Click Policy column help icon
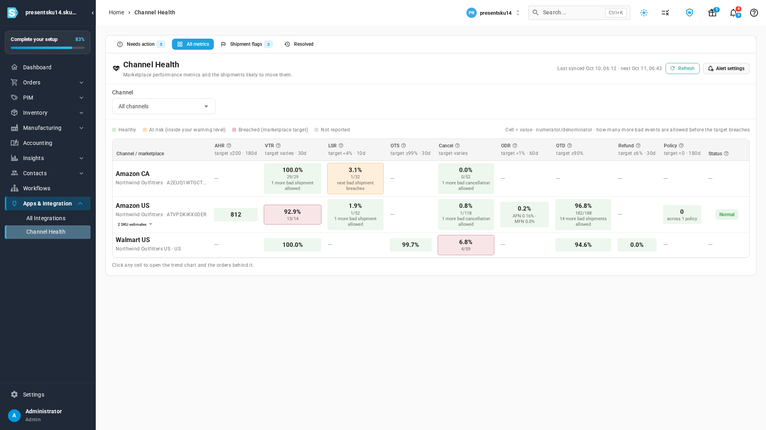Screen dimensions: 766x430 681,146
